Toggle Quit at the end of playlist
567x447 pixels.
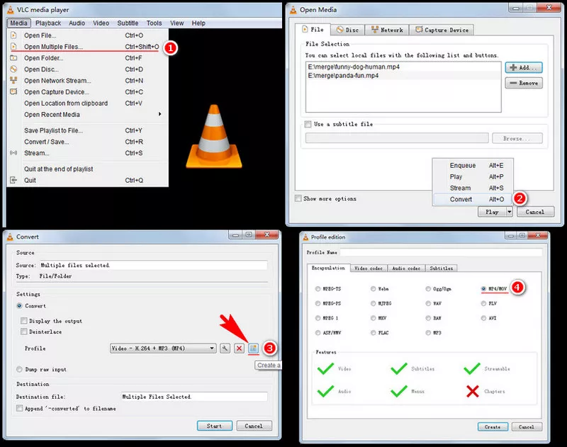point(87,169)
